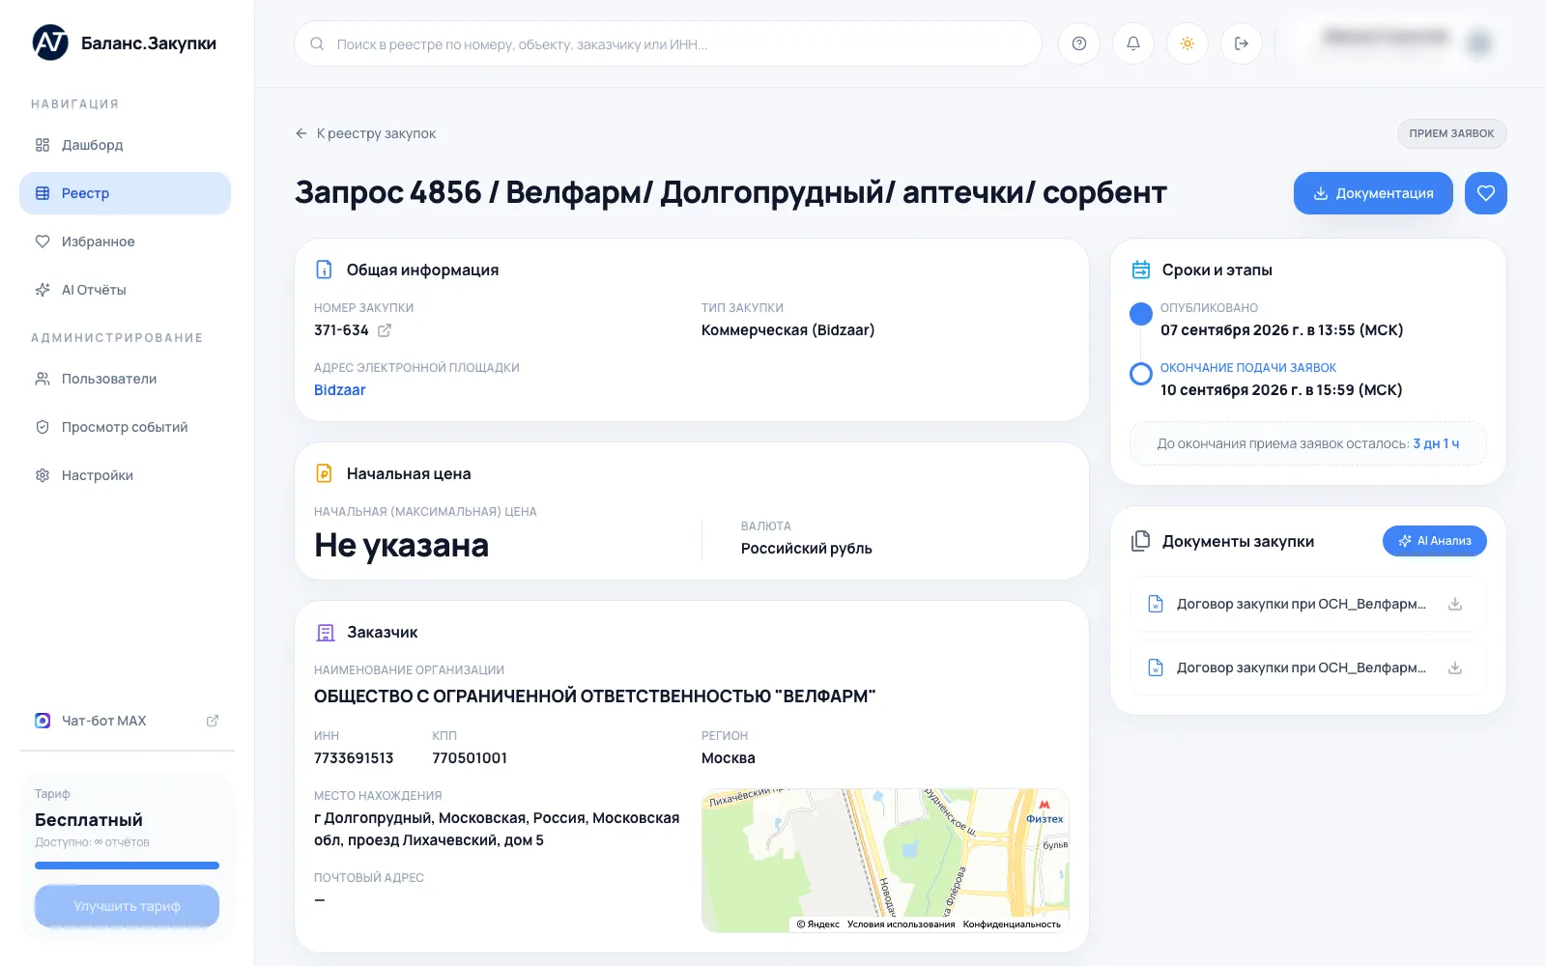Open Конфиденциальность map link
The height and width of the screenshot is (966, 1546).
point(1012,924)
